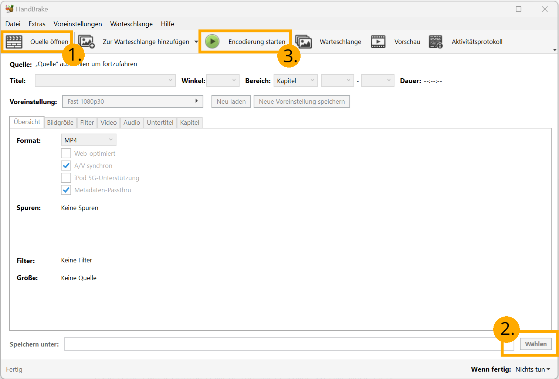Click the Quelle öffnen clapperboard icon
559x379 pixels.
coord(14,42)
